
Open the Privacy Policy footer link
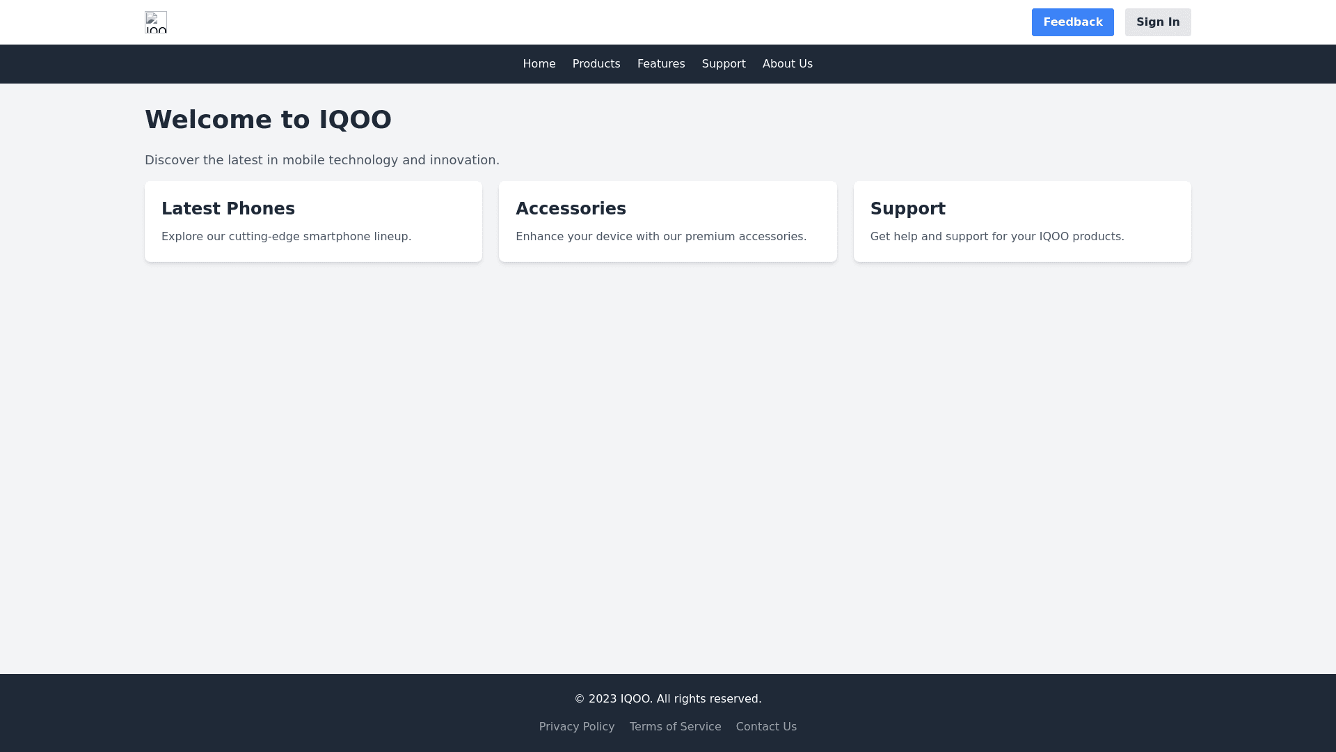coord(576,727)
